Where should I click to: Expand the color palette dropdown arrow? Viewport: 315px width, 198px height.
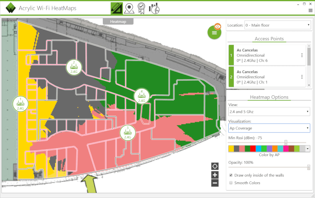click(x=308, y=149)
